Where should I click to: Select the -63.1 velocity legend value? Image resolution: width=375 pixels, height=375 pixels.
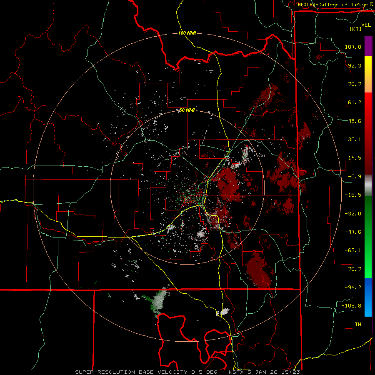(x=353, y=250)
